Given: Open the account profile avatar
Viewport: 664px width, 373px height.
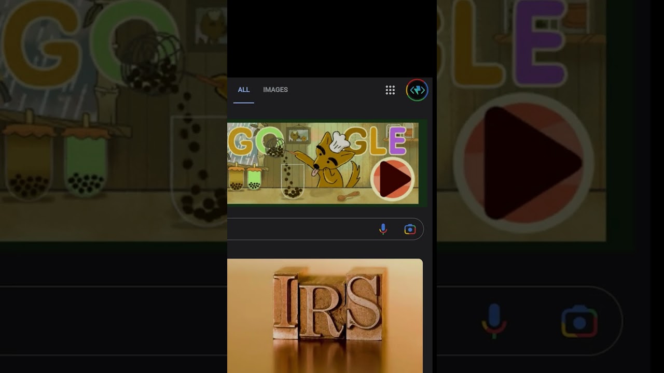Looking at the screenshot, I should coord(417,90).
